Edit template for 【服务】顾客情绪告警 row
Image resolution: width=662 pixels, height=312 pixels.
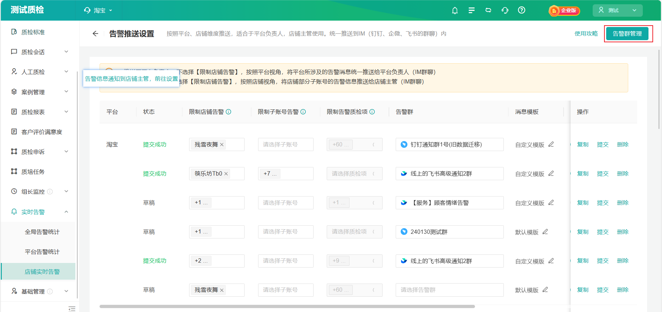(x=551, y=203)
